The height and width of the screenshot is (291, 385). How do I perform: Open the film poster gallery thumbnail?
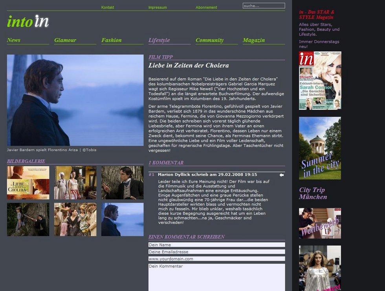(28, 182)
